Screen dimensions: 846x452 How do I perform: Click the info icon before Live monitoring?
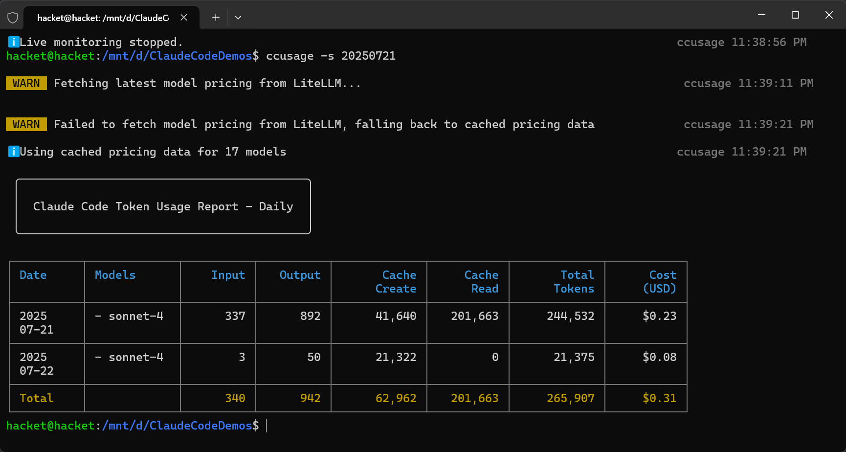click(14, 42)
